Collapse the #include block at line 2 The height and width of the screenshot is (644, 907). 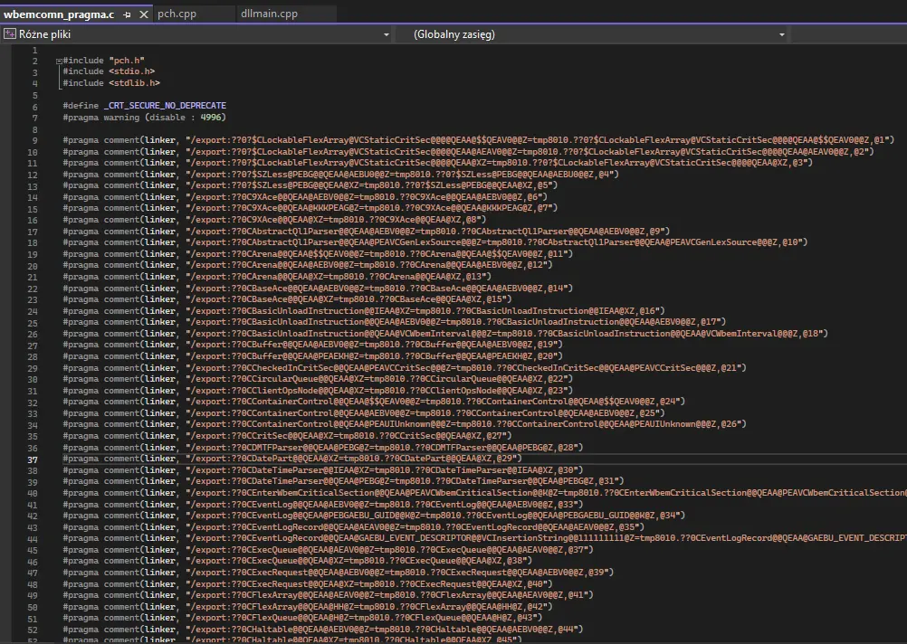point(61,60)
